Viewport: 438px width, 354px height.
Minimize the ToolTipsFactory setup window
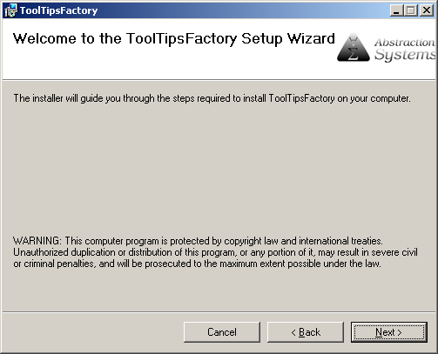pyautogui.click(x=397, y=10)
